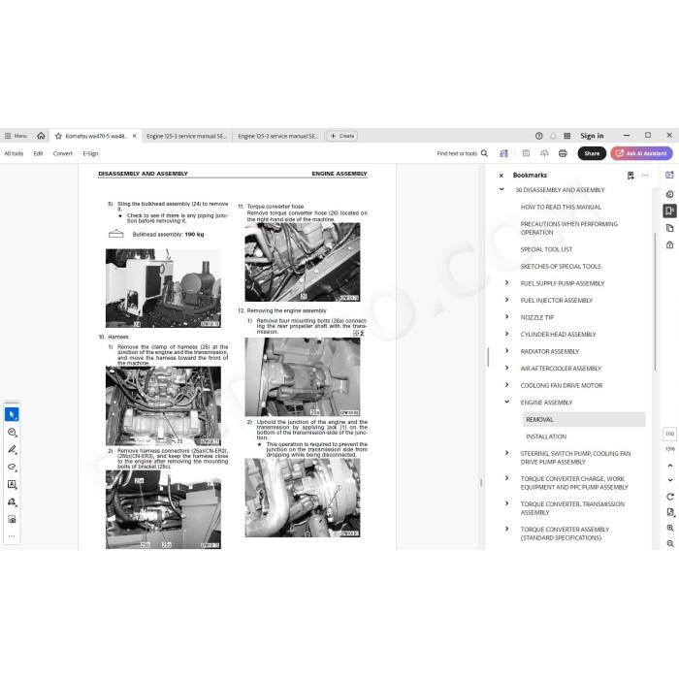
Task: Expand FUEL SUPPLY PUMP ASSEMBLY bookmark
Action: 506,283
